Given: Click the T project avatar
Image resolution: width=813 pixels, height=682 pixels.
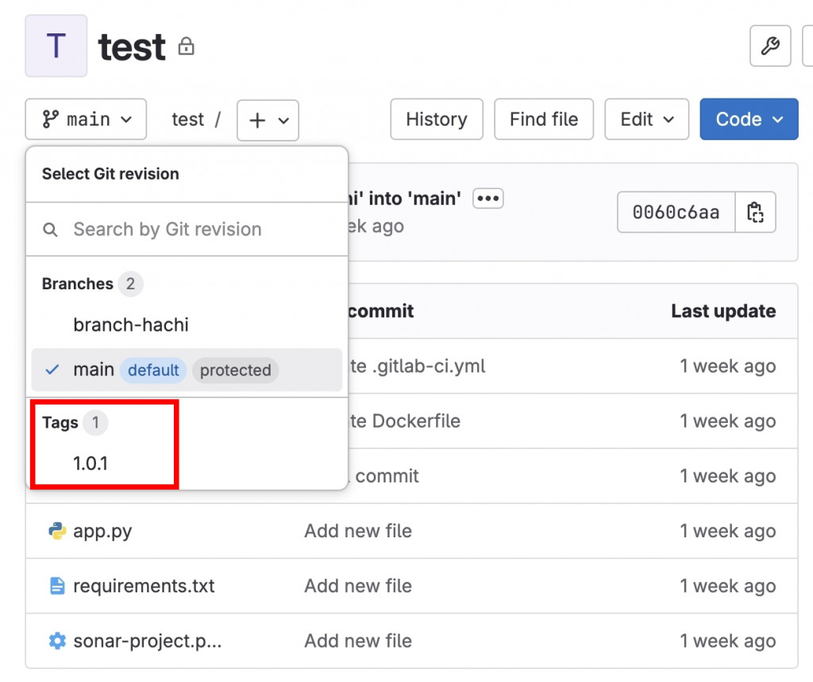Looking at the screenshot, I should [x=56, y=46].
